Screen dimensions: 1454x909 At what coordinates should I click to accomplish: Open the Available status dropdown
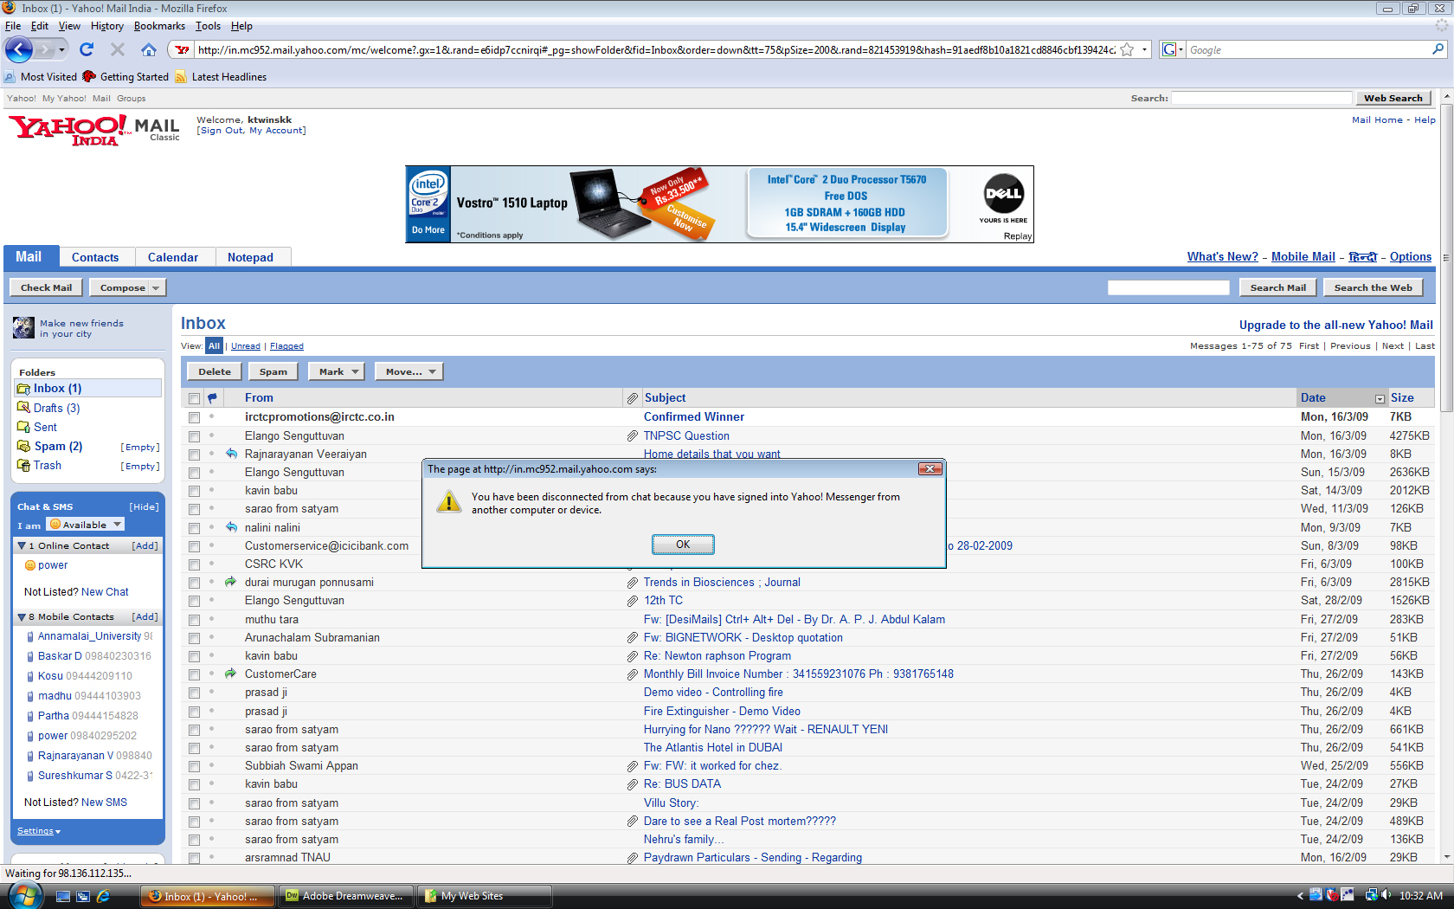pyautogui.click(x=86, y=525)
